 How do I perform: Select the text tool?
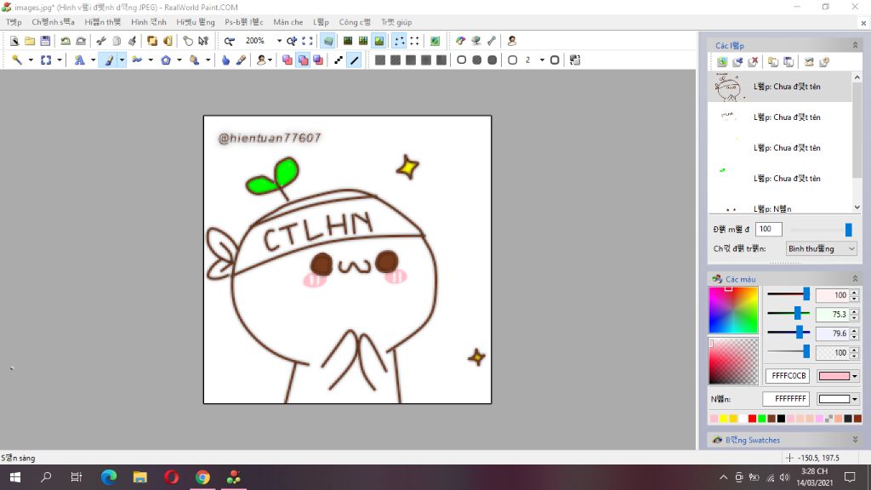(x=79, y=60)
